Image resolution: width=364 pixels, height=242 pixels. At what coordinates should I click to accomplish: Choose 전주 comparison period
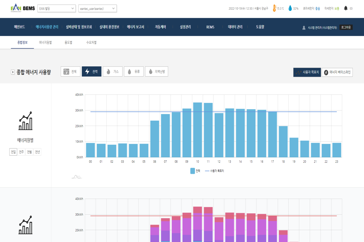(x=21, y=152)
